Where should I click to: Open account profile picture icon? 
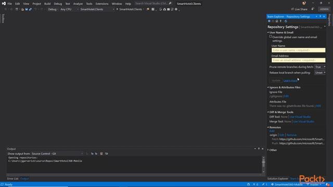pos(304,3)
